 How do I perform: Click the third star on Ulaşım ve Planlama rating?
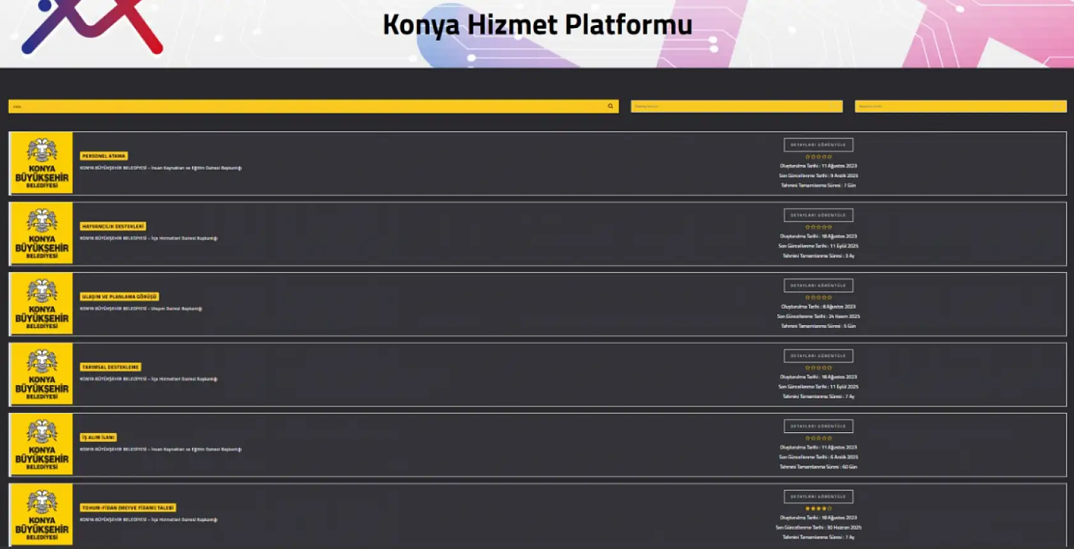click(819, 297)
